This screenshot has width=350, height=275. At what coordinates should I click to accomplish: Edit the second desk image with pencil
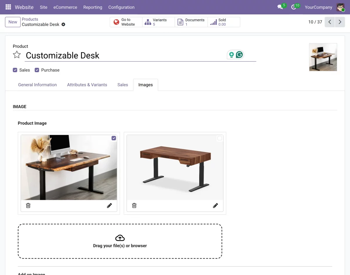[216, 206]
